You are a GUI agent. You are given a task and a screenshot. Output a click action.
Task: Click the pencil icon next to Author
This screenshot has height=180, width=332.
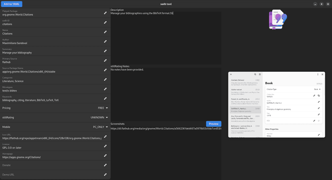pyautogui.click(x=105, y=41)
